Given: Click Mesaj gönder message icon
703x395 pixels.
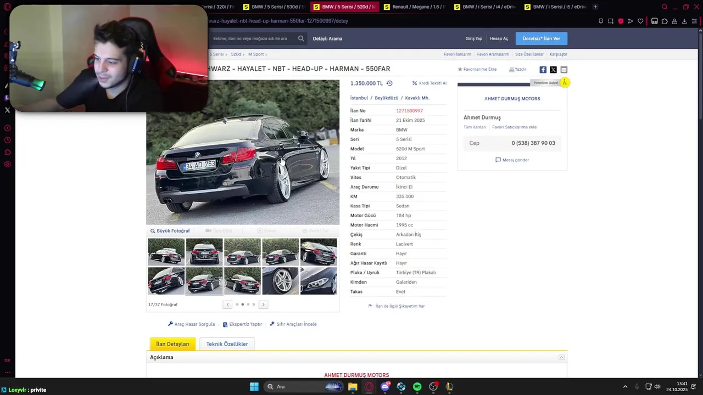Looking at the screenshot, I should (x=498, y=160).
